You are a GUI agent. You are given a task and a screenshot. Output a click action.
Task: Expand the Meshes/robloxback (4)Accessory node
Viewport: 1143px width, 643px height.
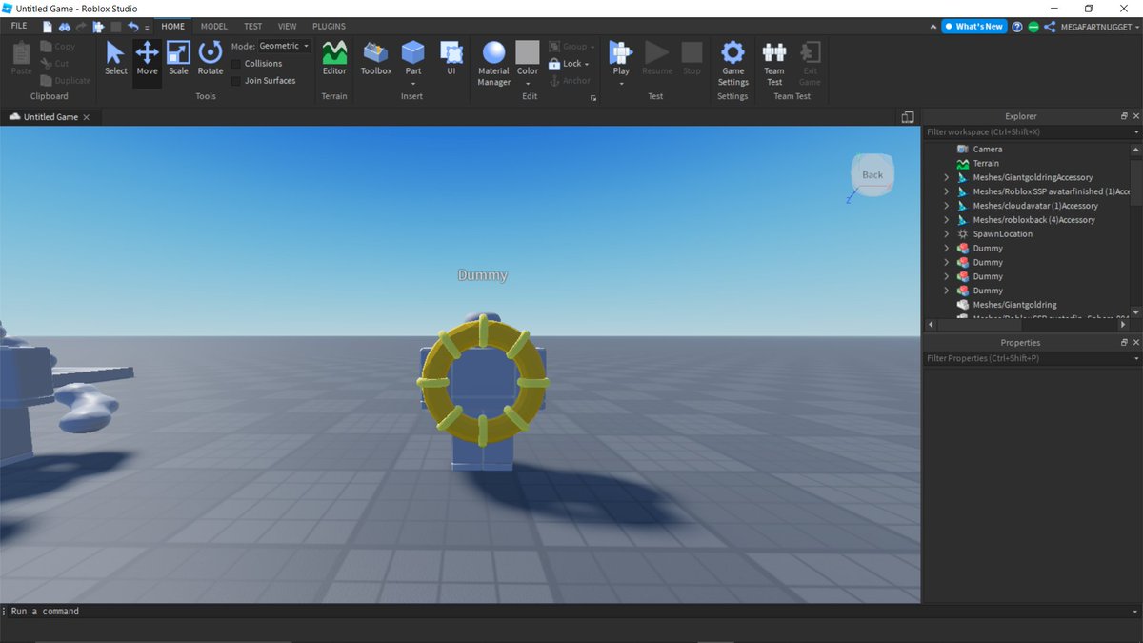946,220
